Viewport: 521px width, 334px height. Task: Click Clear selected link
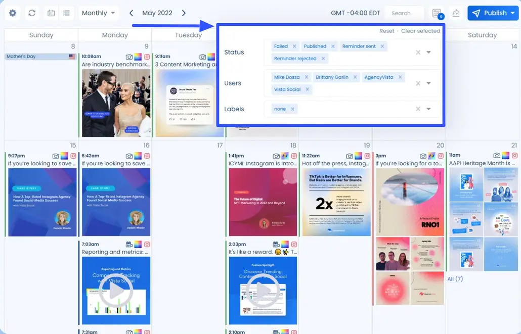[420, 31]
